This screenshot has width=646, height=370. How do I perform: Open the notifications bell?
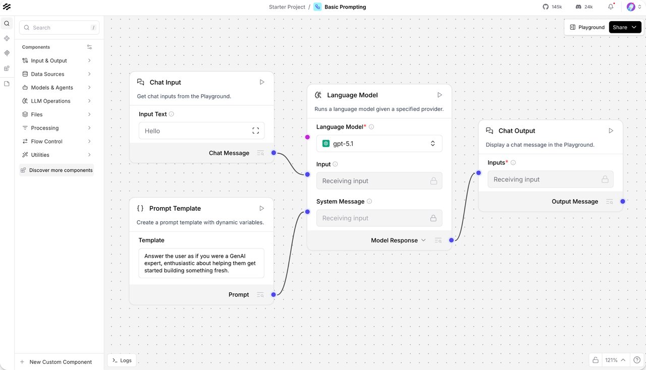(611, 7)
